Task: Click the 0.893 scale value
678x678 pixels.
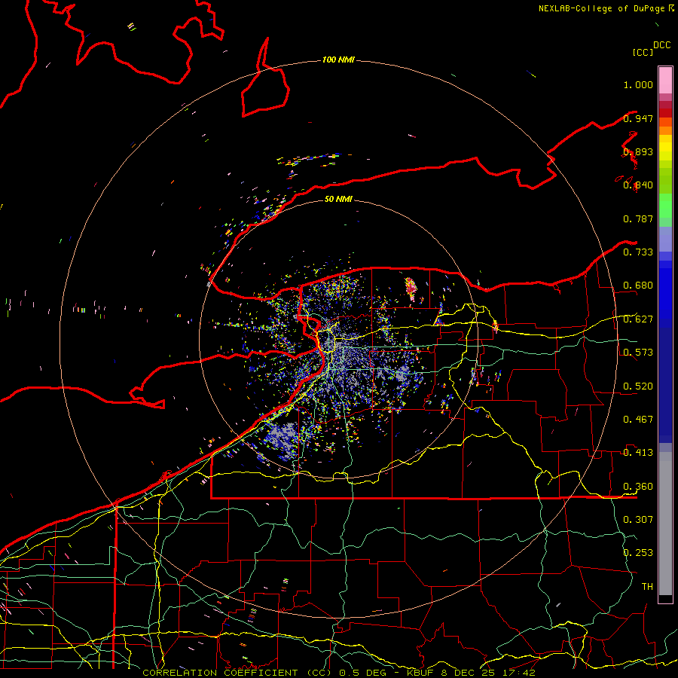Action: [x=638, y=151]
